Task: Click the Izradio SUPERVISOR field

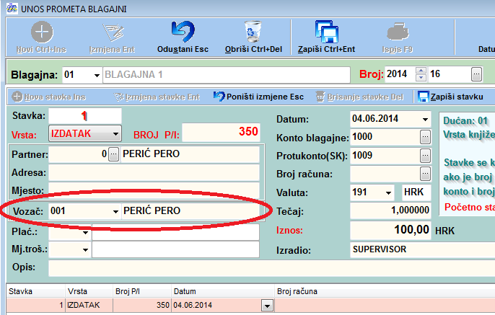Action: tap(422, 249)
